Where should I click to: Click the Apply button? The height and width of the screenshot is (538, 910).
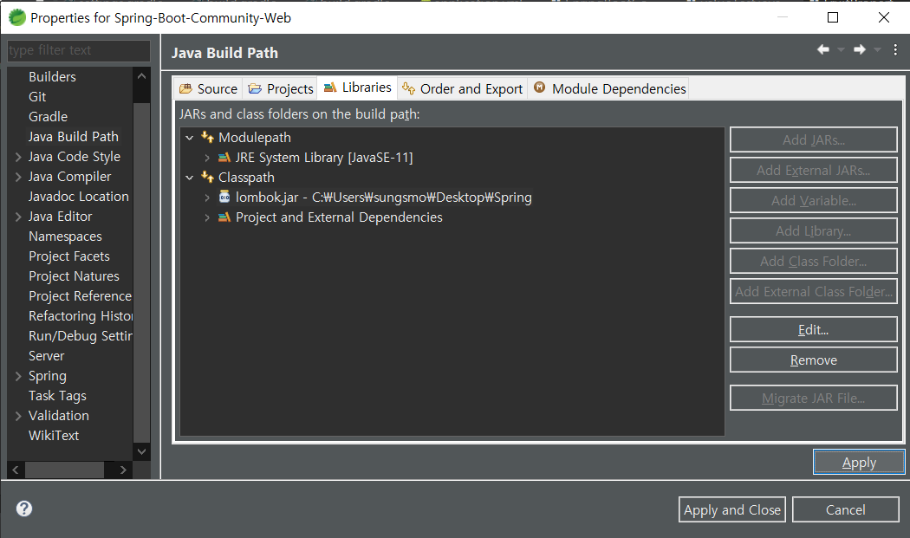tap(859, 463)
